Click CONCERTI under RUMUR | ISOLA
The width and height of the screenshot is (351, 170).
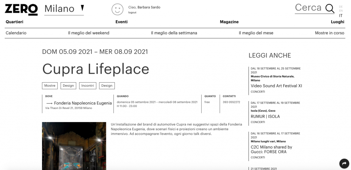[258, 122]
